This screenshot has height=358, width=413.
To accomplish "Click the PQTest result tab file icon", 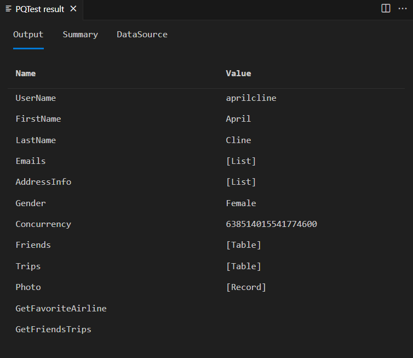I will 9,9.
